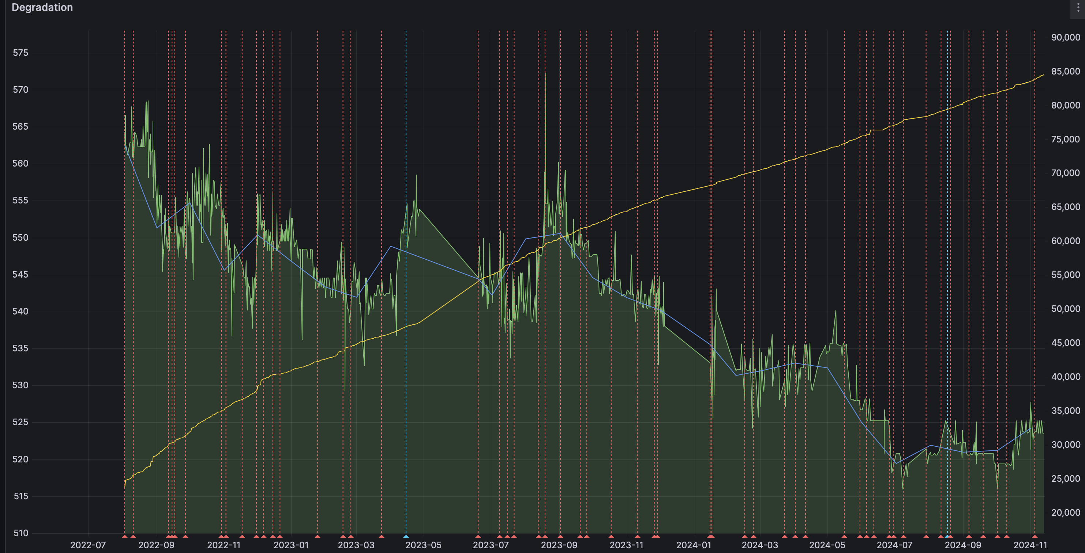Click the cyan annotation triangle before 2024-09
This screenshot has width=1085, height=553.
click(947, 536)
